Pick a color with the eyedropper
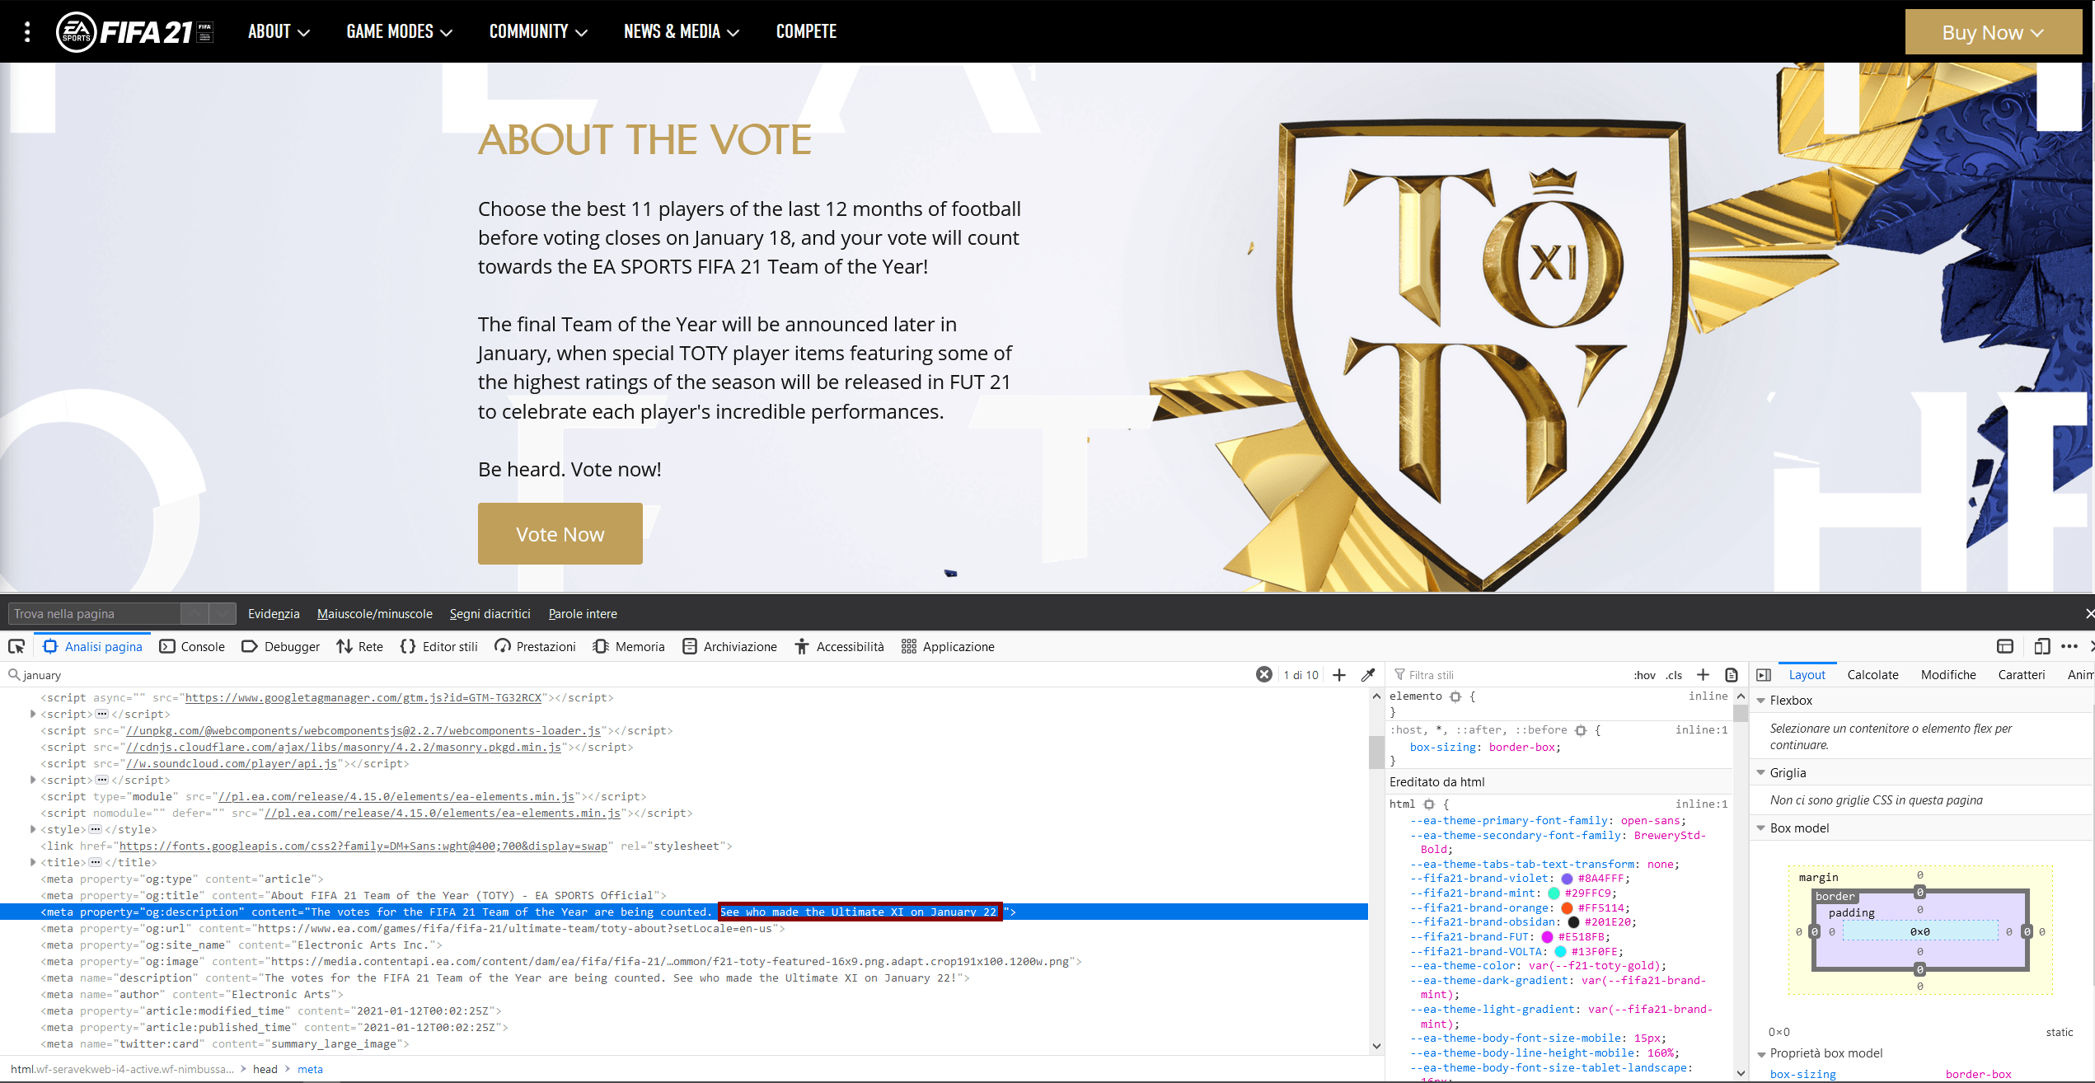Screen dimensions: 2095x1083 1368,675
